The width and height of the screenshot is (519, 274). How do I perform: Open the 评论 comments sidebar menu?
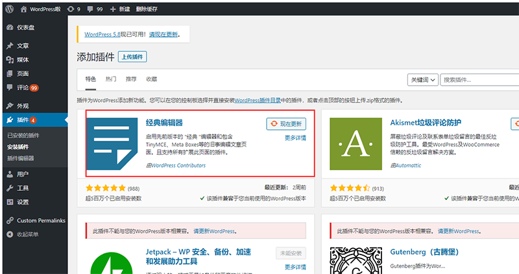[x=34, y=88]
